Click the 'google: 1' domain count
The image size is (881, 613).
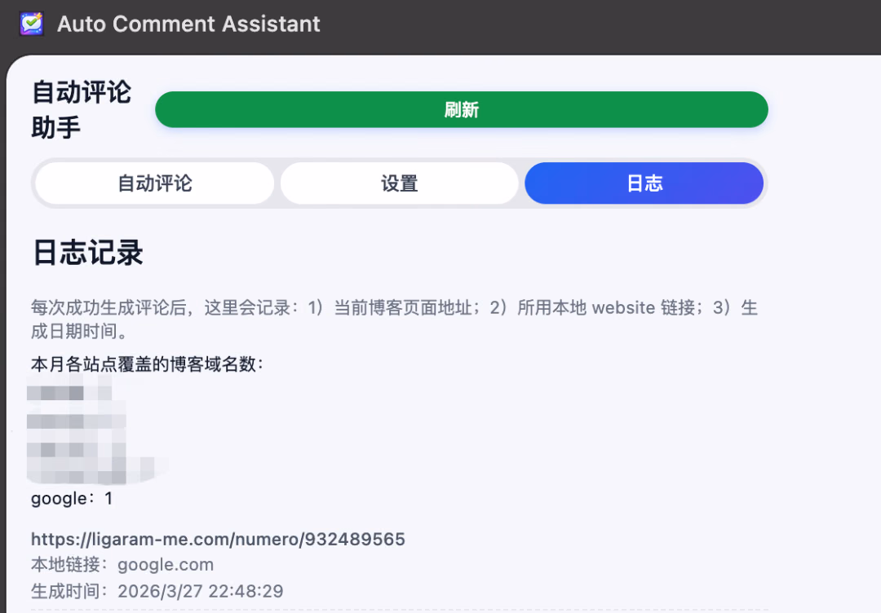[x=72, y=498]
